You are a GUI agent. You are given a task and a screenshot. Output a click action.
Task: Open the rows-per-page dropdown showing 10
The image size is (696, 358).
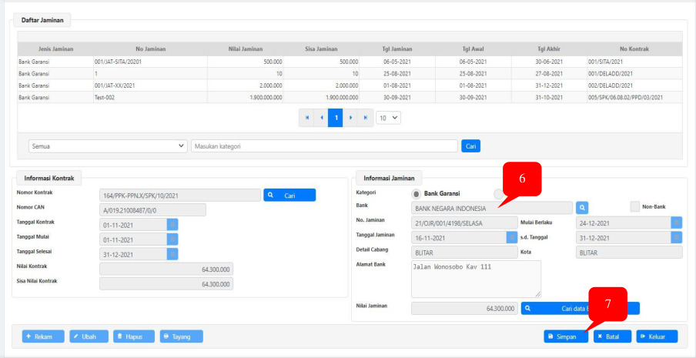(x=389, y=118)
